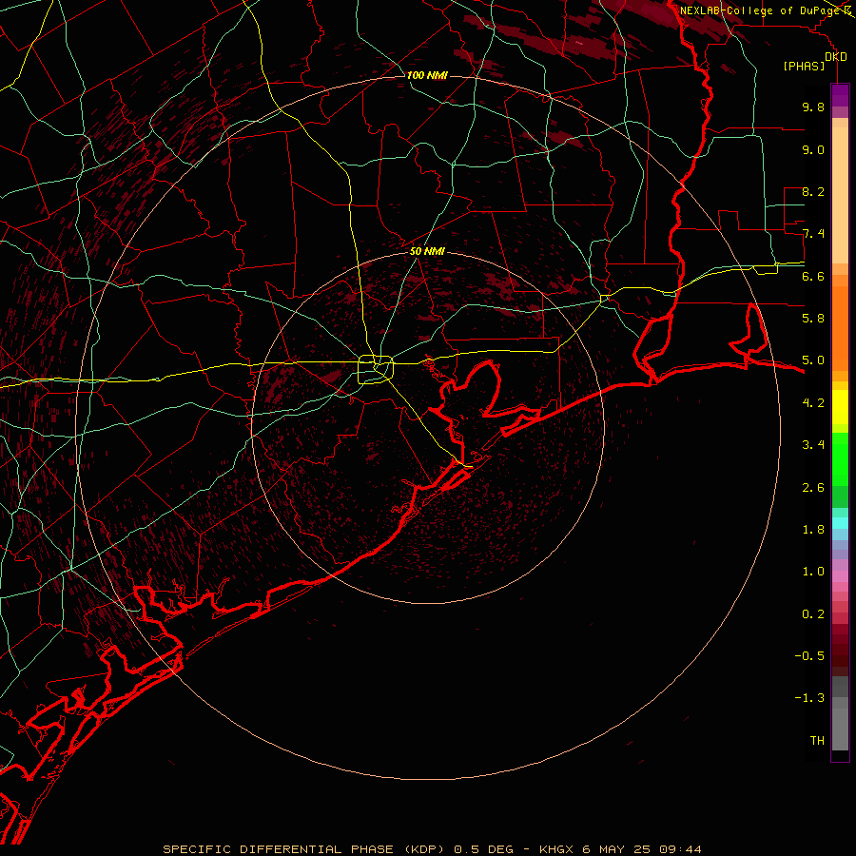Click the -1.3 legend value
Screen dimensions: 856x856
pyautogui.click(x=809, y=698)
